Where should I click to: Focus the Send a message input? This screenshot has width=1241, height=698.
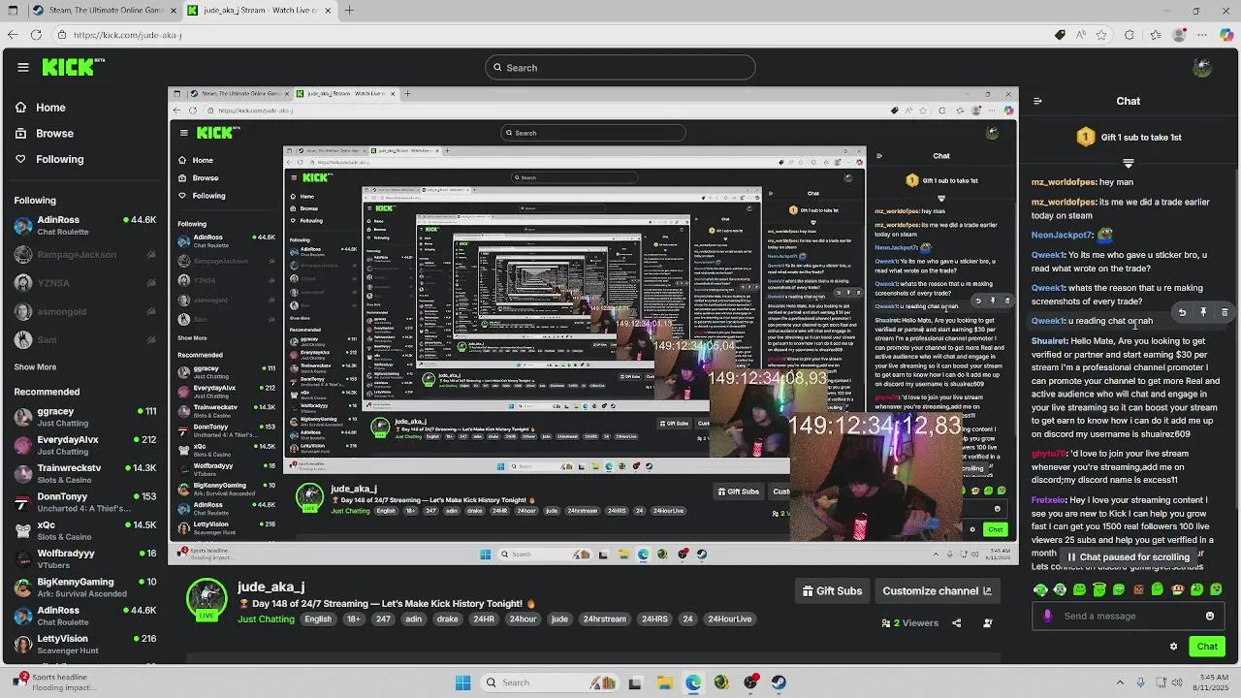pyautogui.click(x=1128, y=616)
